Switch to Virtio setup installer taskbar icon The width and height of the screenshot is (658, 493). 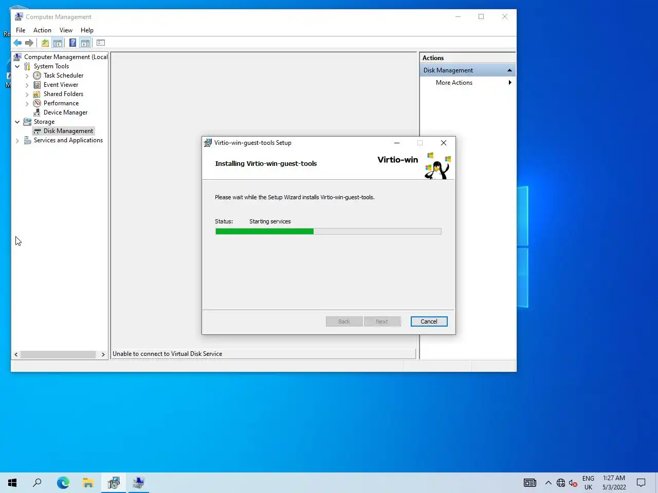114,483
